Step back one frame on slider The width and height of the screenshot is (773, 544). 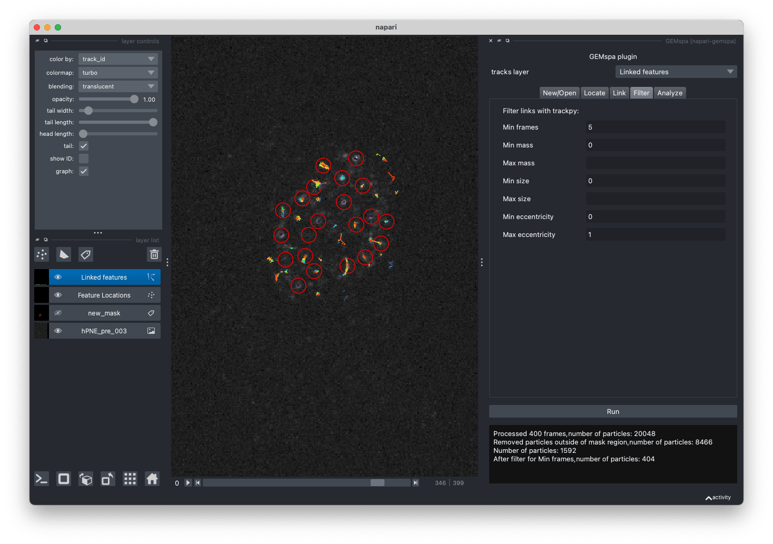197,483
